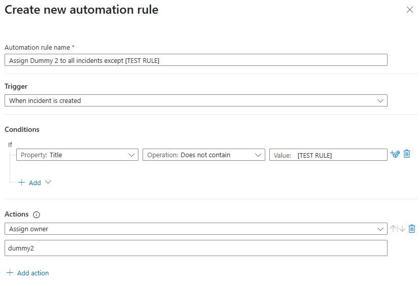Click the plus icon under the condition row
The image size is (420, 286).
click(x=22, y=183)
